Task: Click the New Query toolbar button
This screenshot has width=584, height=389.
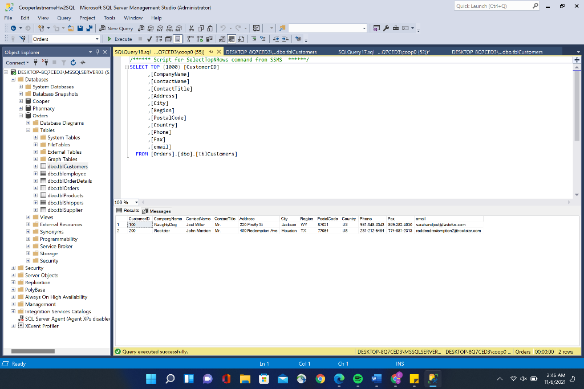Action: point(116,28)
